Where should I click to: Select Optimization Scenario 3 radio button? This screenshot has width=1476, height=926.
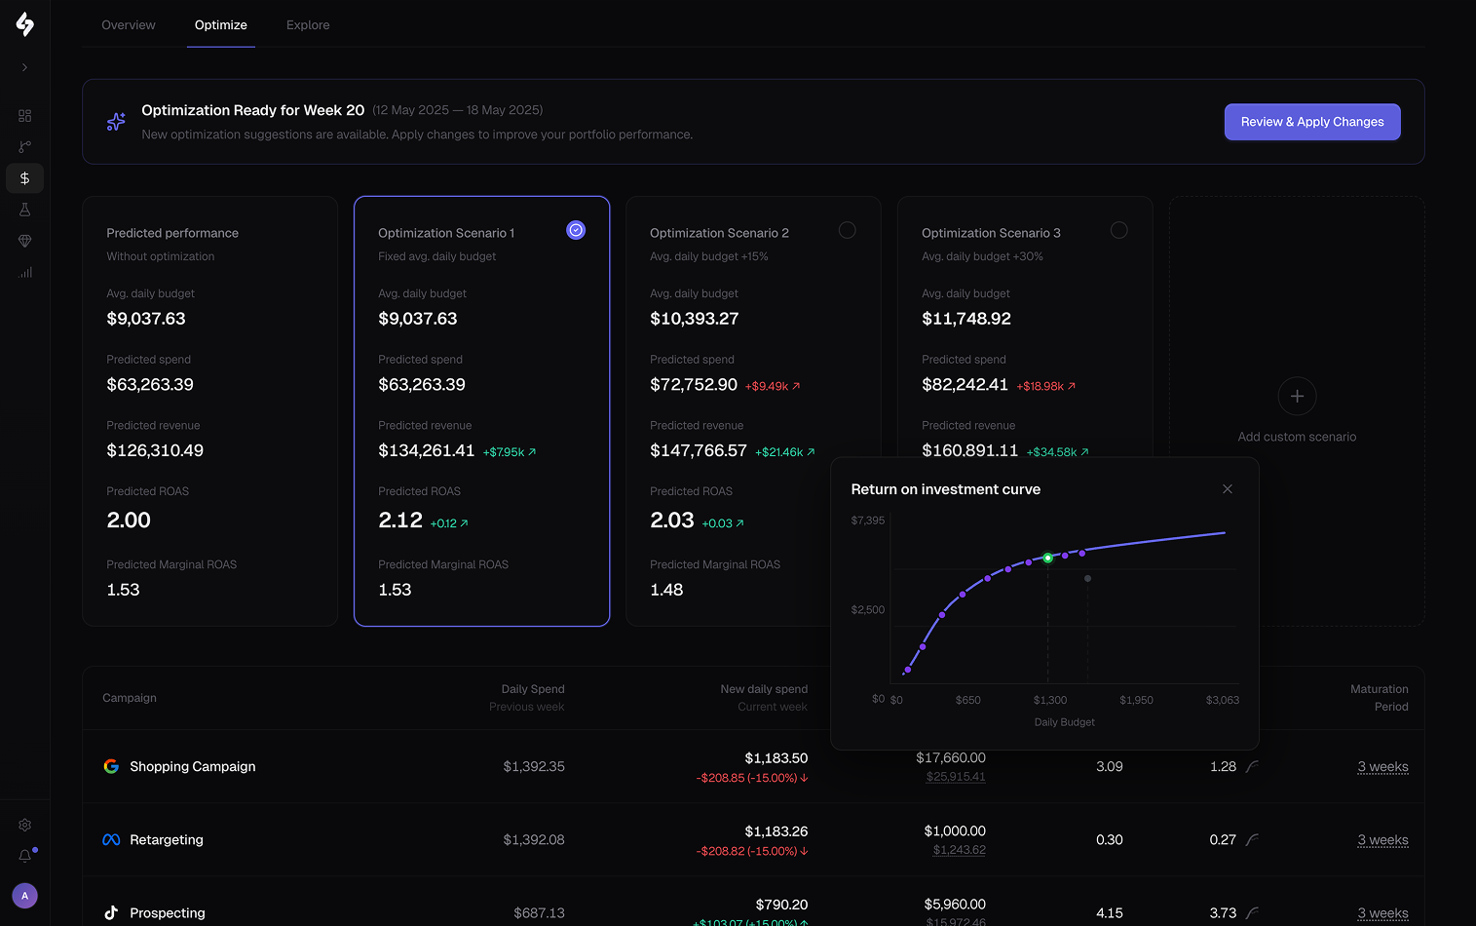point(1119,230)
